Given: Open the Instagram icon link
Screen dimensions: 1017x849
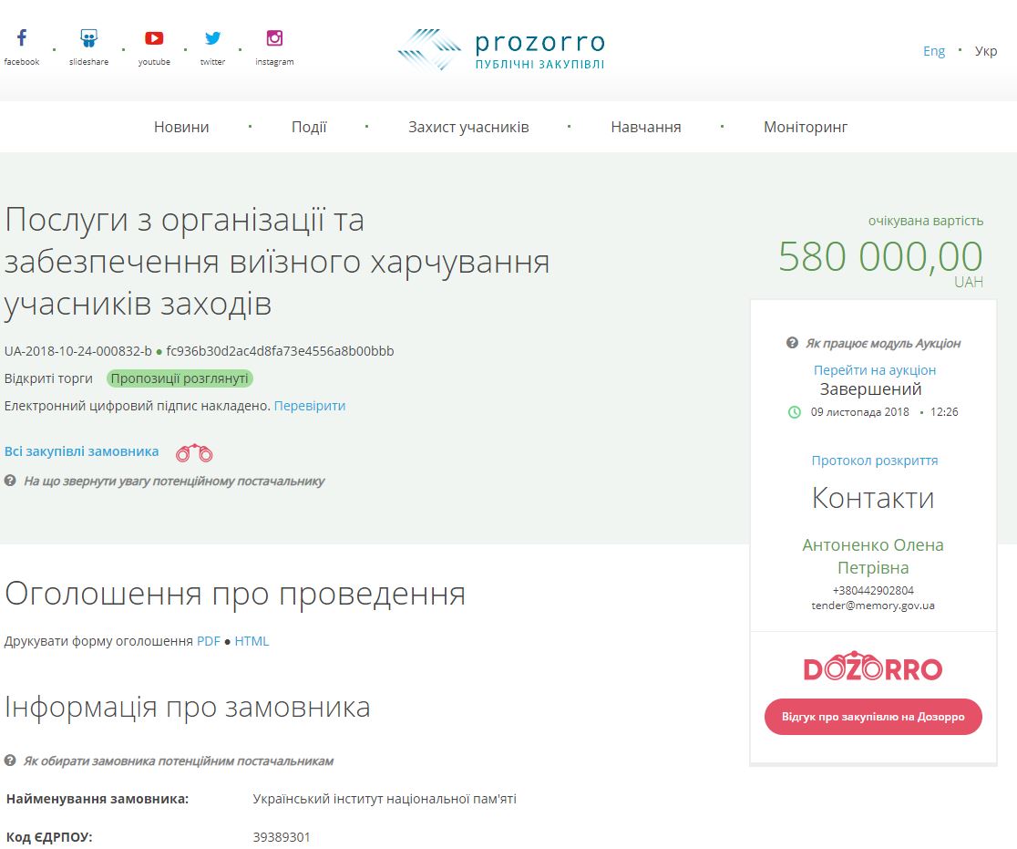Looking at the screenshot, I should pyautogui.click(x=274, y=38).
